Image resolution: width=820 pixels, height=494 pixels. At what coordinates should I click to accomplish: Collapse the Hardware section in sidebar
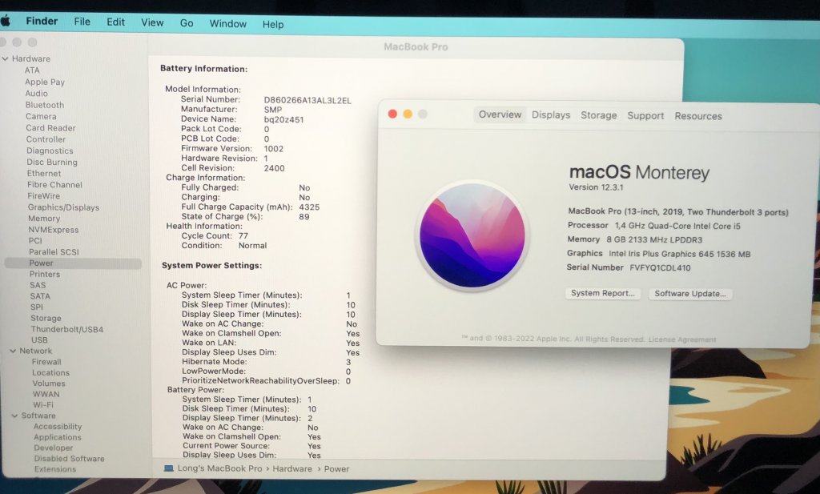pos(6,58)
